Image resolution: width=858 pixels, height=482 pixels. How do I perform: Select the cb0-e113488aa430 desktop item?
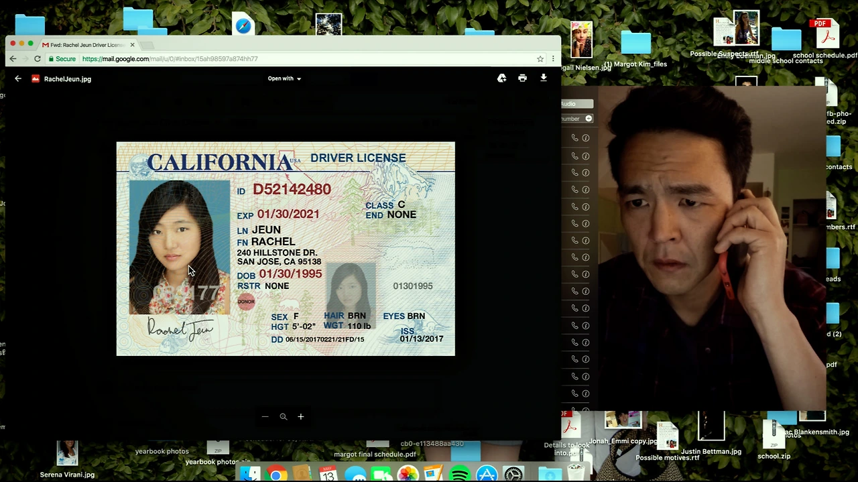[x=432, y=444]
